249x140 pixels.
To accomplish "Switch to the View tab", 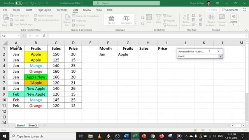I will pyautogui.click(x=99, y=10).
